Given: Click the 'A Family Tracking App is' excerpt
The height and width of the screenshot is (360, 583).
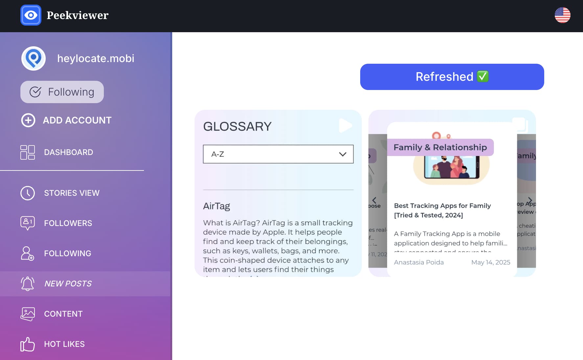Looking at the screenshot, I should (x=451, y=238).
